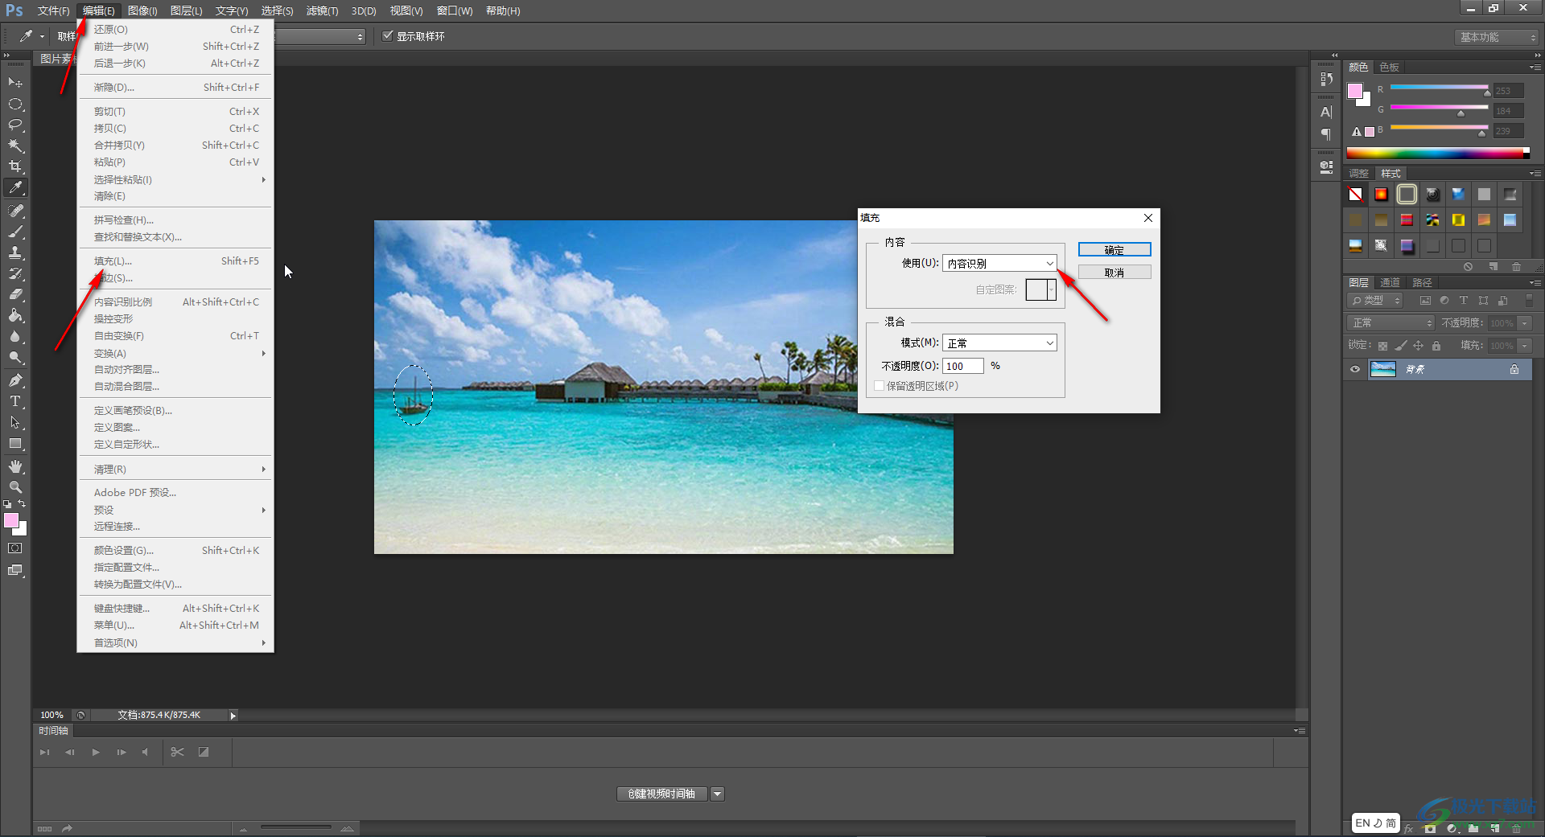The height and width of the screenshot is (837, 1545).
Task: Play the timeline
Action: click(x=96, y=752)
